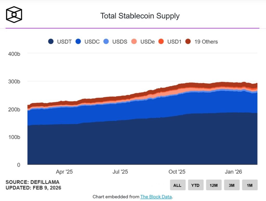Click the USD1 orange legend dot
Screen dimensions: 266x201
coord(161,41)
